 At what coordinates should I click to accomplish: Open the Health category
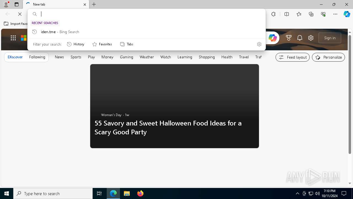(x=227, y=57)
